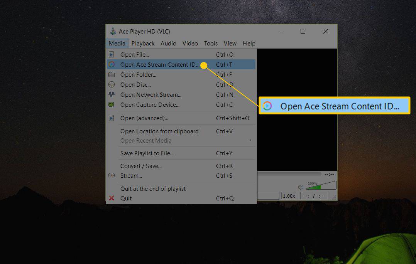Image resolution: width=416 pixels, height=264 pixels.
Task: Mute the audio with the speaker icon
Action: pyautogui.click(x=301, y=187)
